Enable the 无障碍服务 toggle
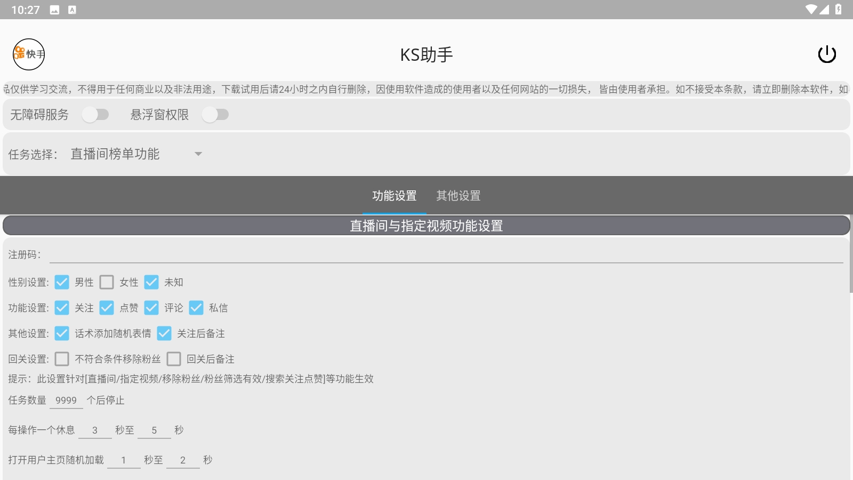The image size is (853, 480). pos(96,114)
